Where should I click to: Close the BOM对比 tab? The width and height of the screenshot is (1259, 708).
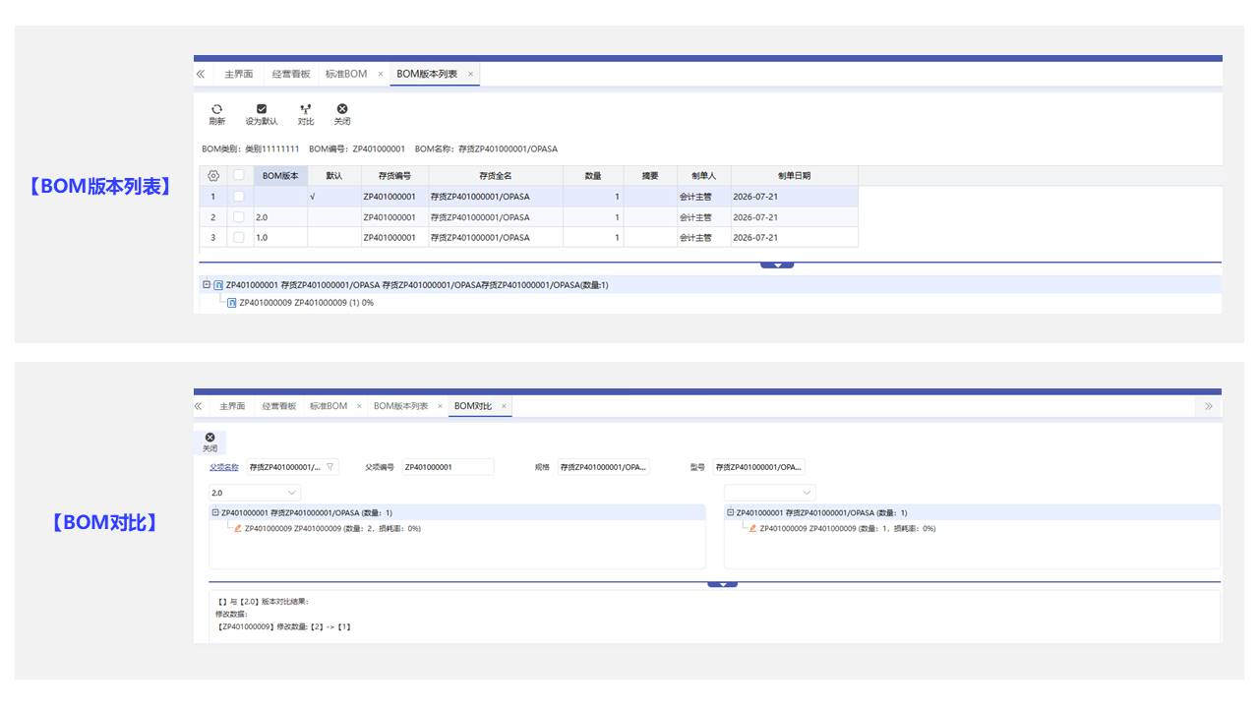click(504, 406)
